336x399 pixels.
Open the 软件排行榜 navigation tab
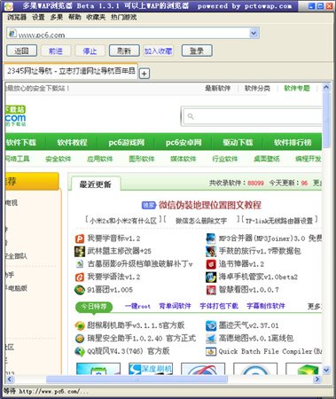(x=293, y=143)
